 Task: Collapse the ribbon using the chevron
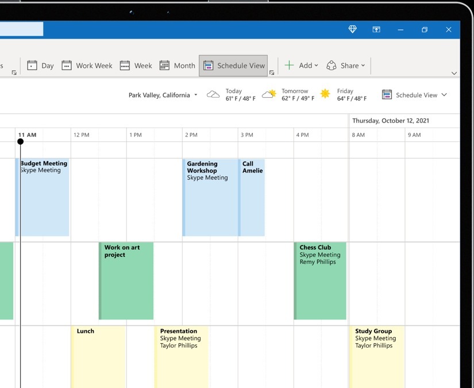coord(454,74)
